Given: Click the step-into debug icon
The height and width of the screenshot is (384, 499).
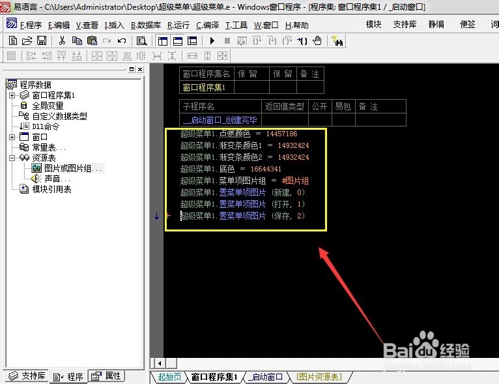Looking at the screenshot, I should (272, 41).
